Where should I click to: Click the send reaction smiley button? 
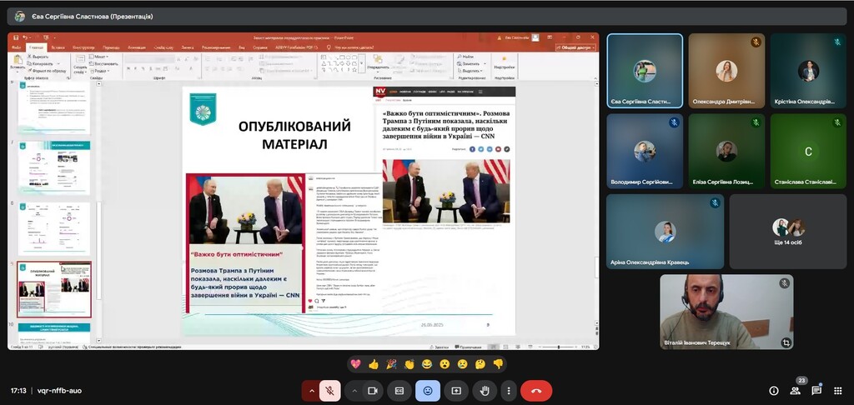coord(428,390)
